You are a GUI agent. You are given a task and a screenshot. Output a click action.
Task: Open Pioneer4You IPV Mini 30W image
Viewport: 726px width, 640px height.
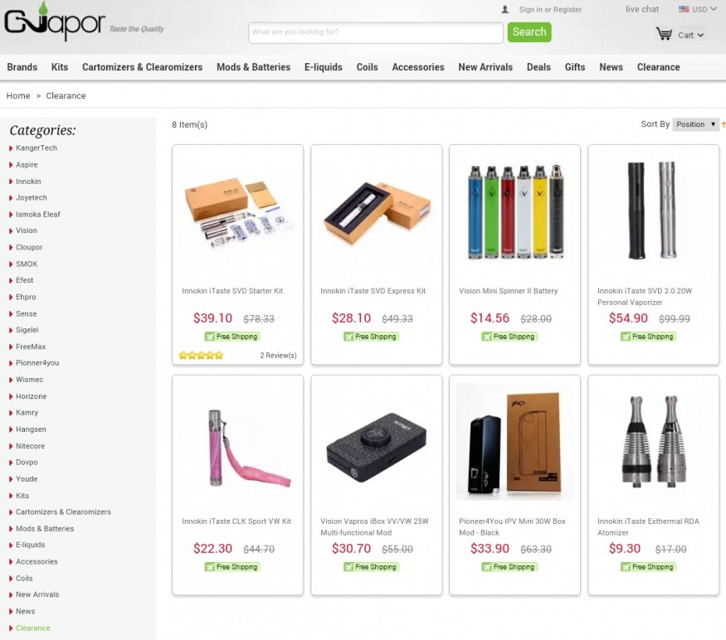tap(514, 442)
